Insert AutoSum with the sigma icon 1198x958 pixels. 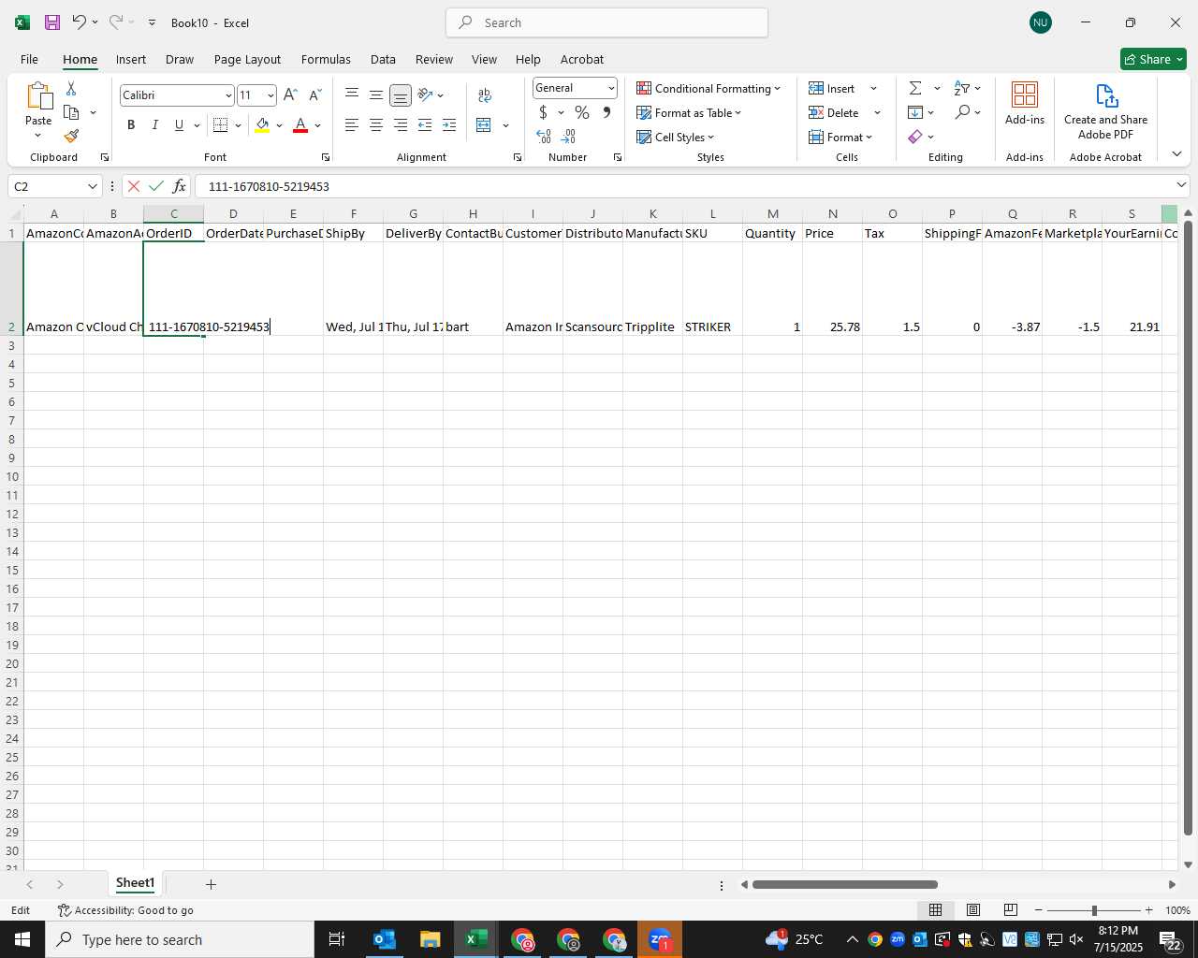coord(915,88)
